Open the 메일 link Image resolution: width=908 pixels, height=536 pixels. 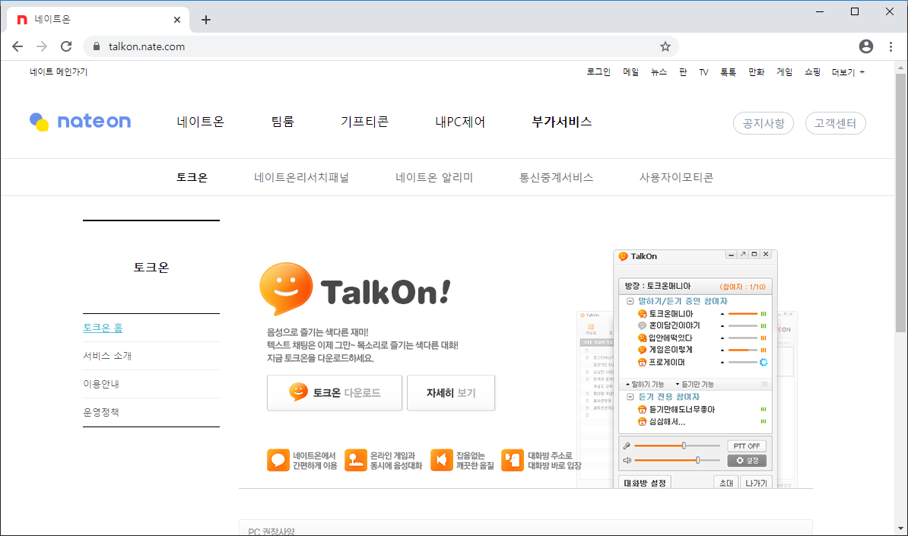click(x=630, y=71)
